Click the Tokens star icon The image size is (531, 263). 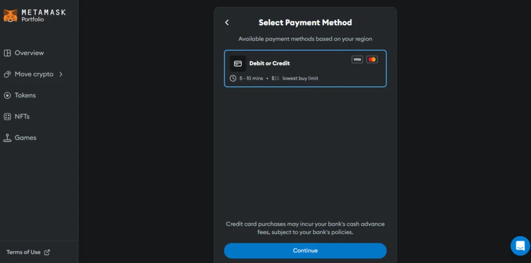[x=7, y=95]
